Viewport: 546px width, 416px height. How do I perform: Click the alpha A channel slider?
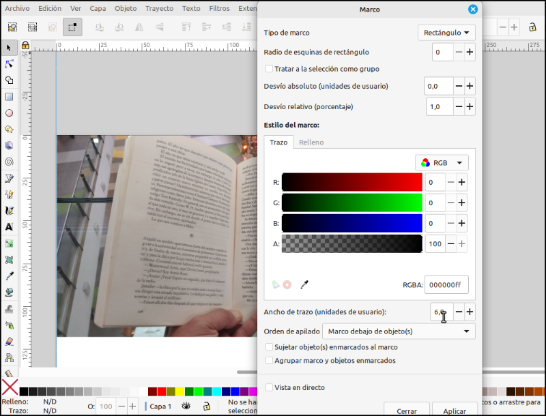pos(351,244)
